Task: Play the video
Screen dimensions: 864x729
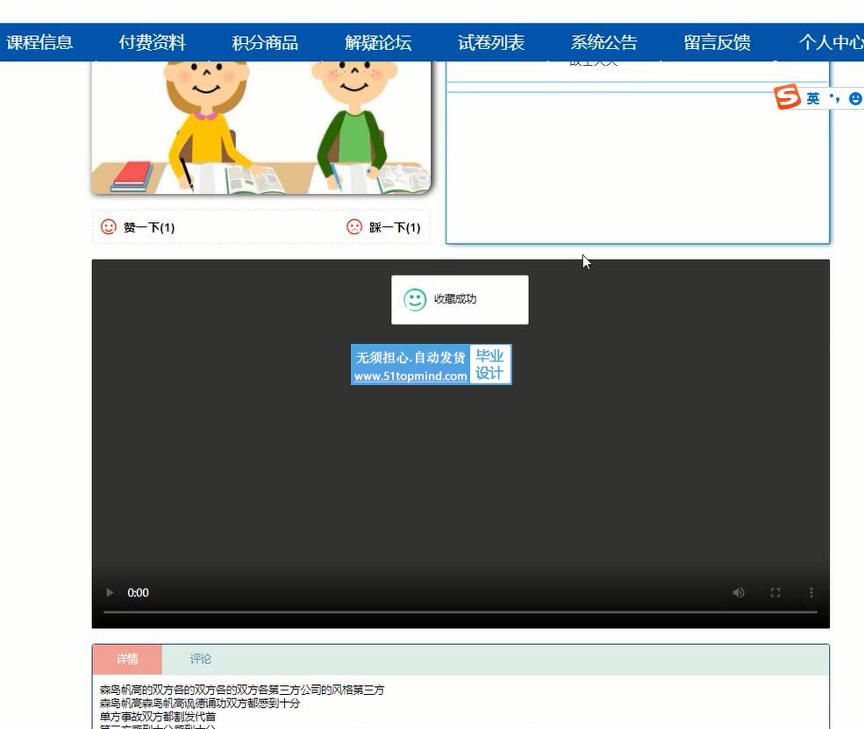Action: pos(110,593)
